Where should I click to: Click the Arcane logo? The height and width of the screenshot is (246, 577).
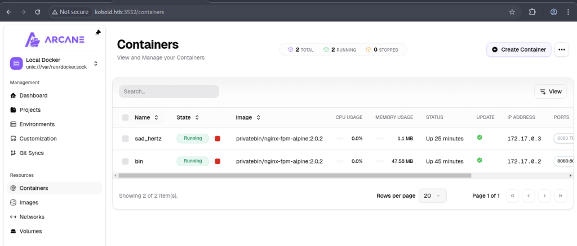coord(55,39)
